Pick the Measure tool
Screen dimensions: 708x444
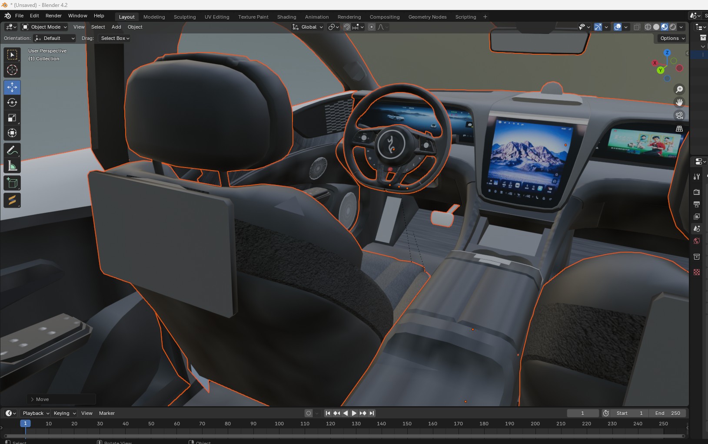(x=12, y=166)
